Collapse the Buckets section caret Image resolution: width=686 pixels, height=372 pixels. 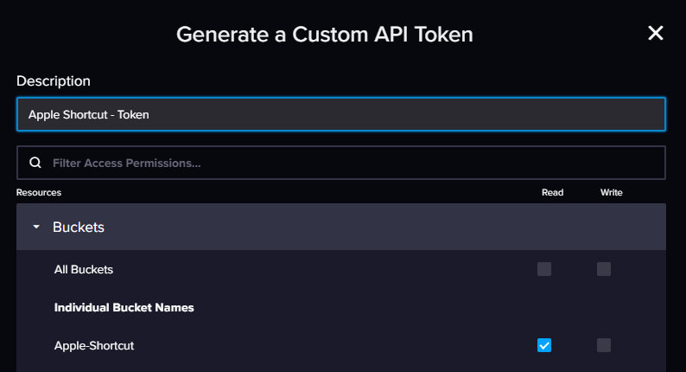pos(36,228)
